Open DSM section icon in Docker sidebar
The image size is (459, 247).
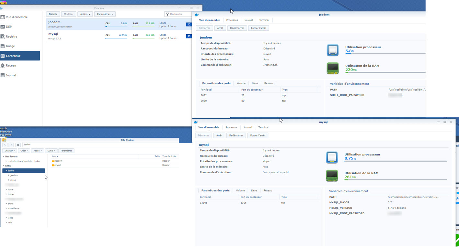point(3,27)
